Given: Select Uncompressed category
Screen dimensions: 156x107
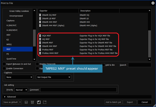Looking at the screenshot, I should tap(16, 16).
